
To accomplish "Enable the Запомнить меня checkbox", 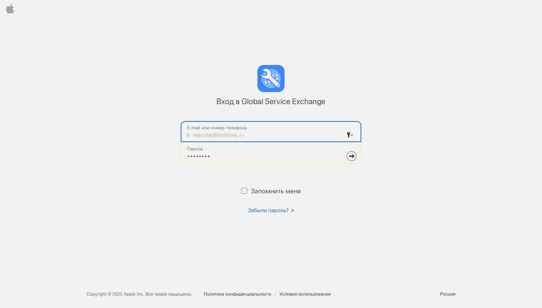I will [244, 191].
